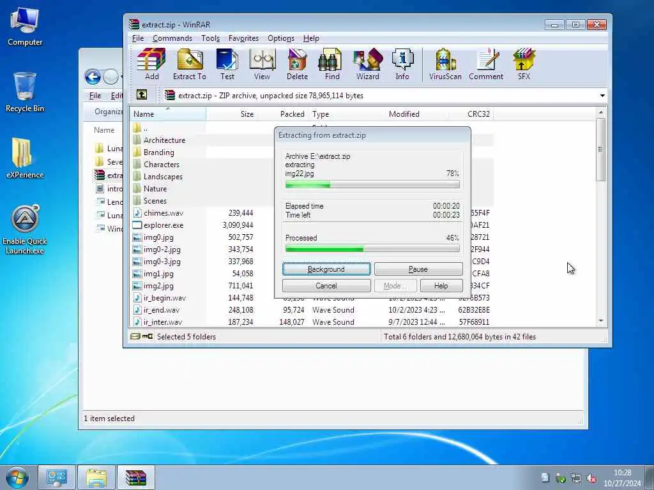Click the scrollbar down arrow in file list

click(600, 320)
